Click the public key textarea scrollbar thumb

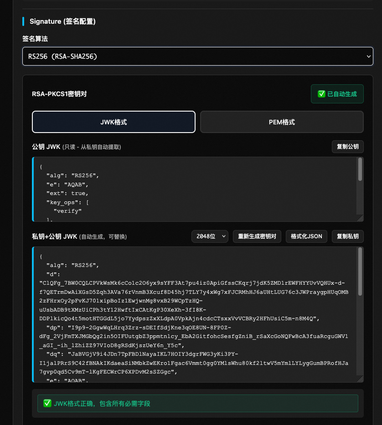click(x=360, y=169)
